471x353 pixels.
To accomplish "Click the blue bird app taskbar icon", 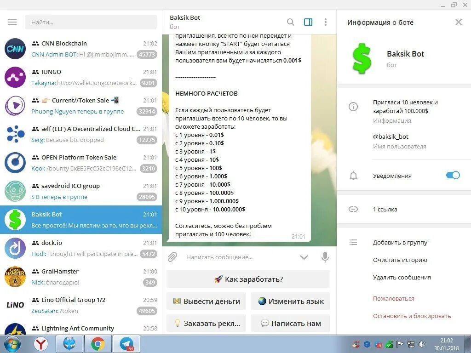I will coord(69,344).
